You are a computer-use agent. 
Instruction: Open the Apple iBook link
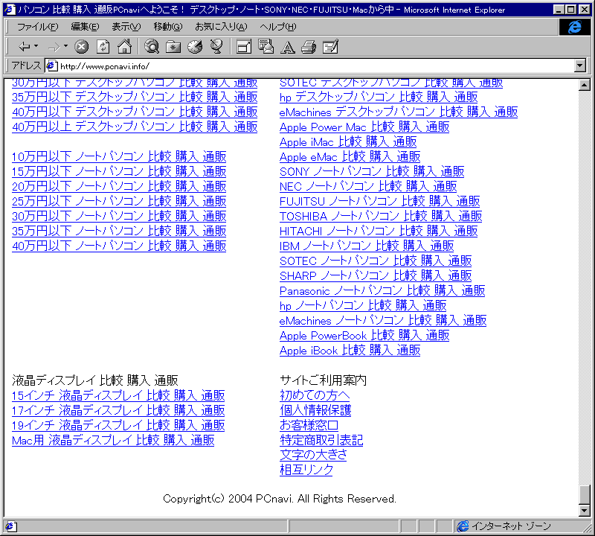click(x=350, y=350)
